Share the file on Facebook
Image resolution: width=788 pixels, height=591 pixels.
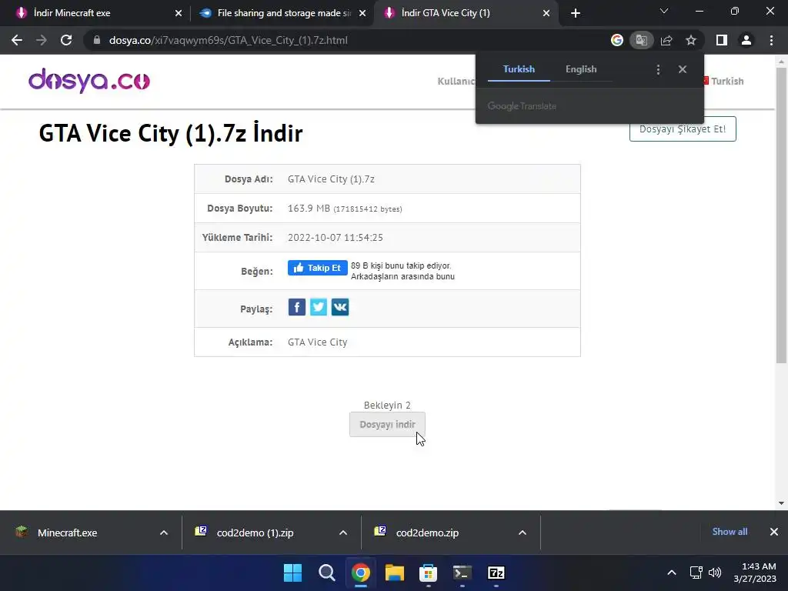coord(297,307)
